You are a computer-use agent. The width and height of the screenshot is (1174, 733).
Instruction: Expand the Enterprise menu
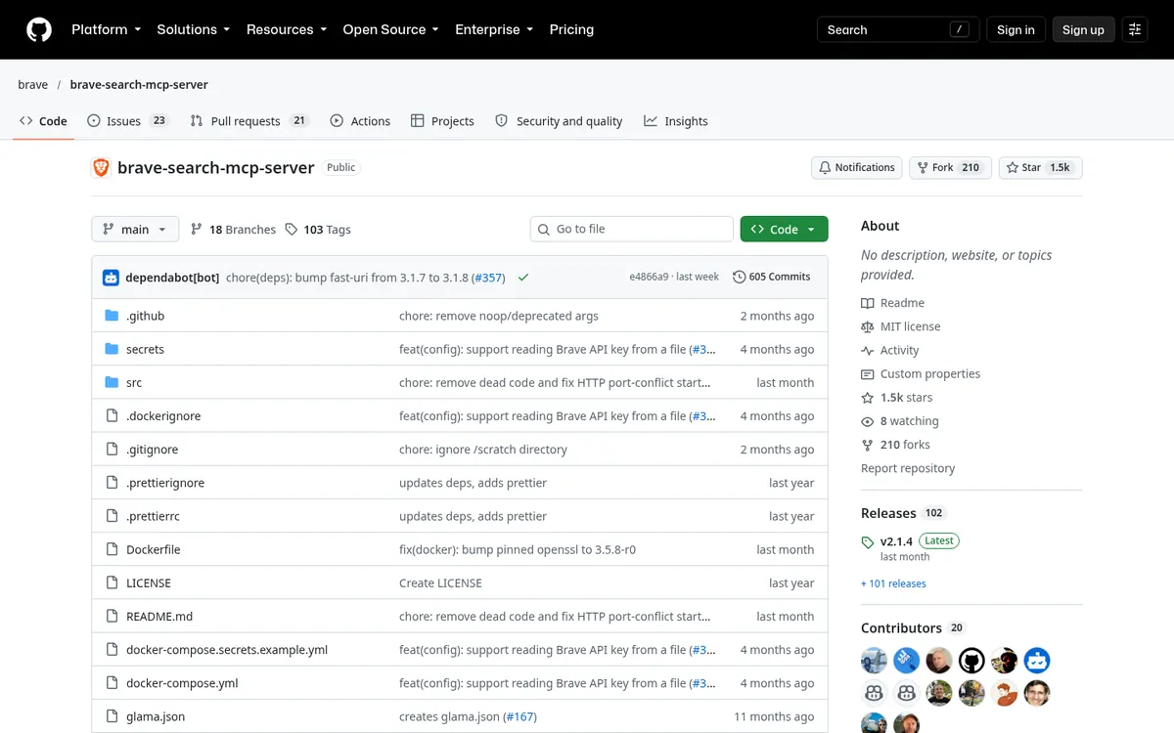pyautogui.click(x=494, y=29)
